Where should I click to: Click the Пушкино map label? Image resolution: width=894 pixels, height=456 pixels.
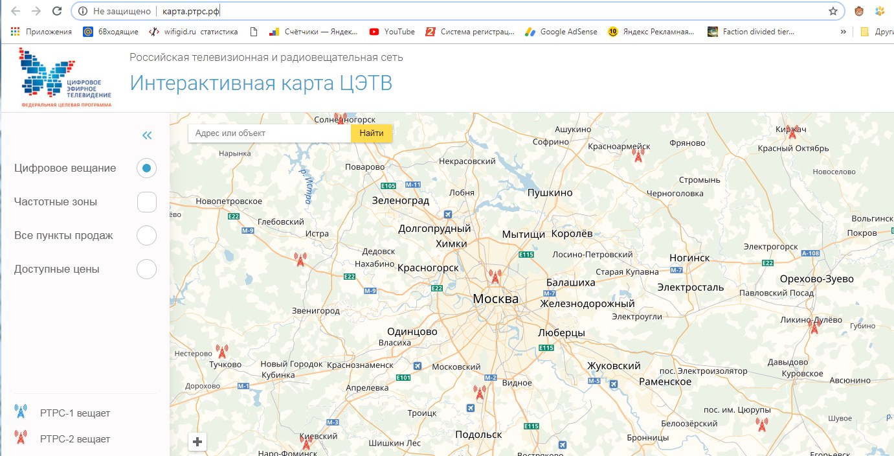[550, 193]
